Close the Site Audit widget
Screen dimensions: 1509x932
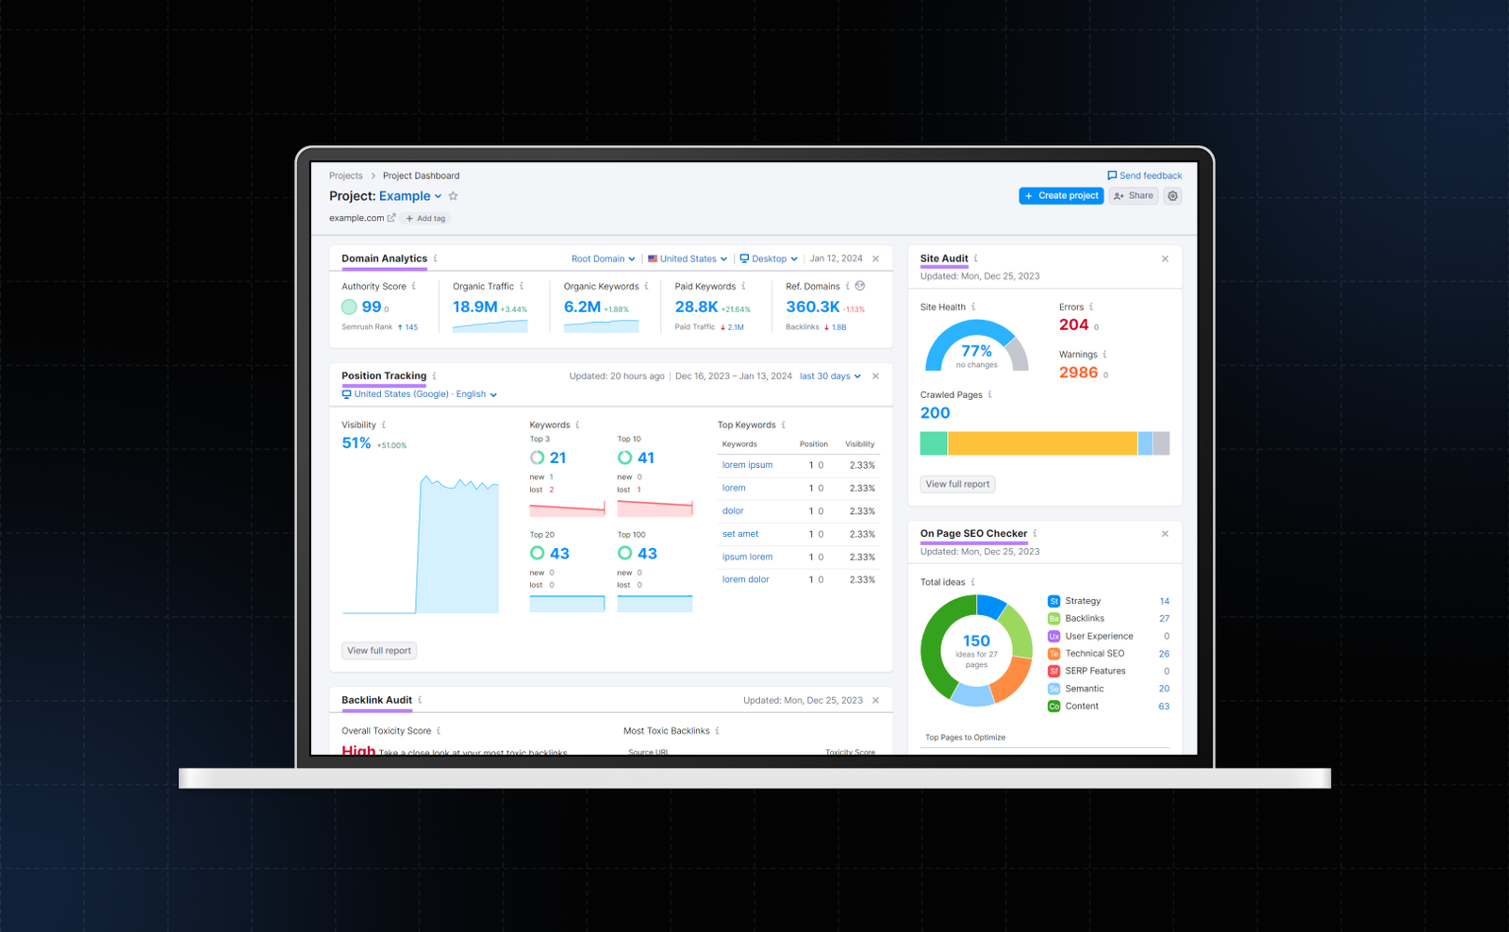[1165, 258]
